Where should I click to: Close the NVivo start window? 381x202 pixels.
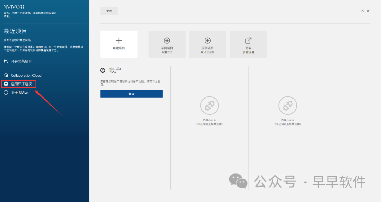368,11
